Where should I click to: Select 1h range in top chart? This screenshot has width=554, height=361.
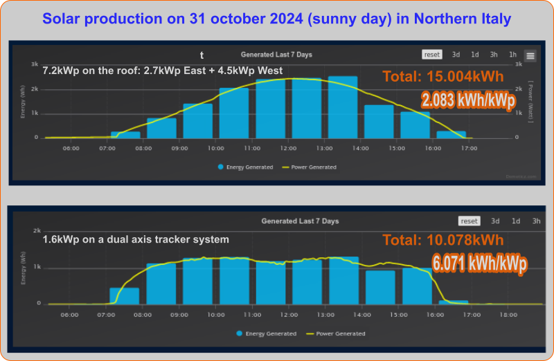point(512,55)
